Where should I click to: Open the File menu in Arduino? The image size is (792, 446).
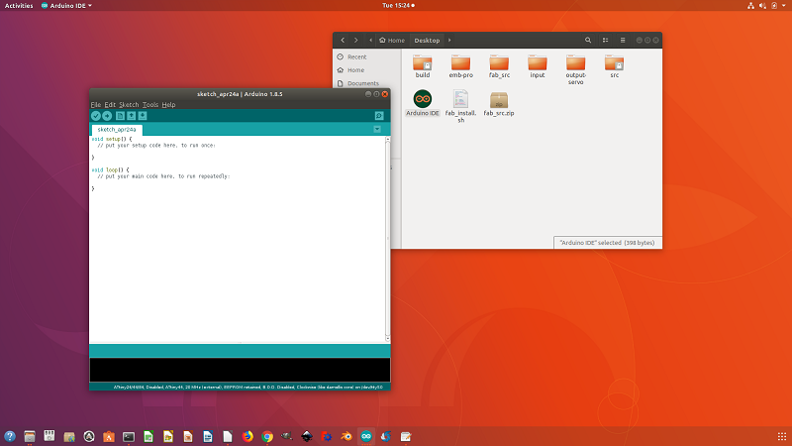point(95,105)
